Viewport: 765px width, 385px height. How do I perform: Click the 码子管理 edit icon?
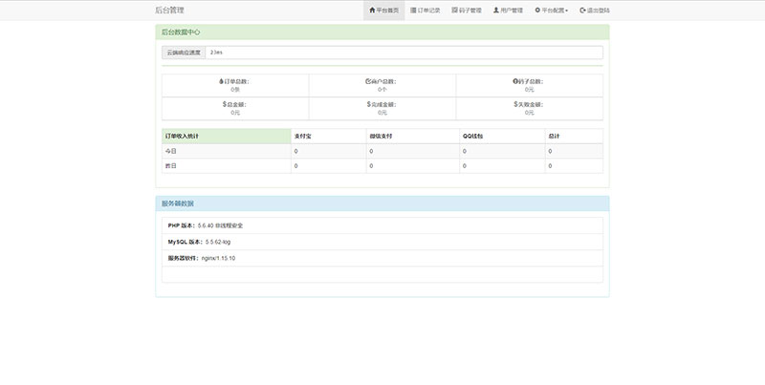click(454, 11)
